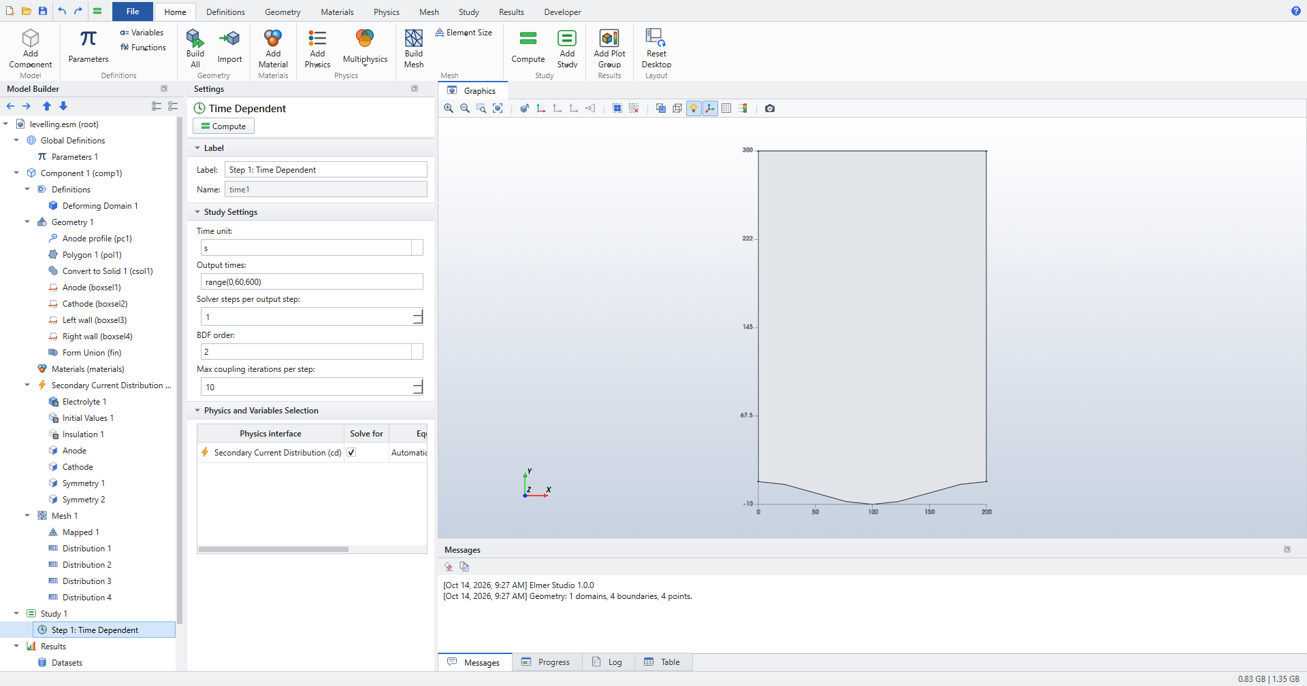
Task: Click the Add Material ribbon icon
Action: (273, 48)
